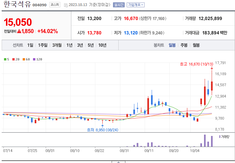Click the orange 60-day moving average swatch
235x163 pixels.
(x=24, y=59)
